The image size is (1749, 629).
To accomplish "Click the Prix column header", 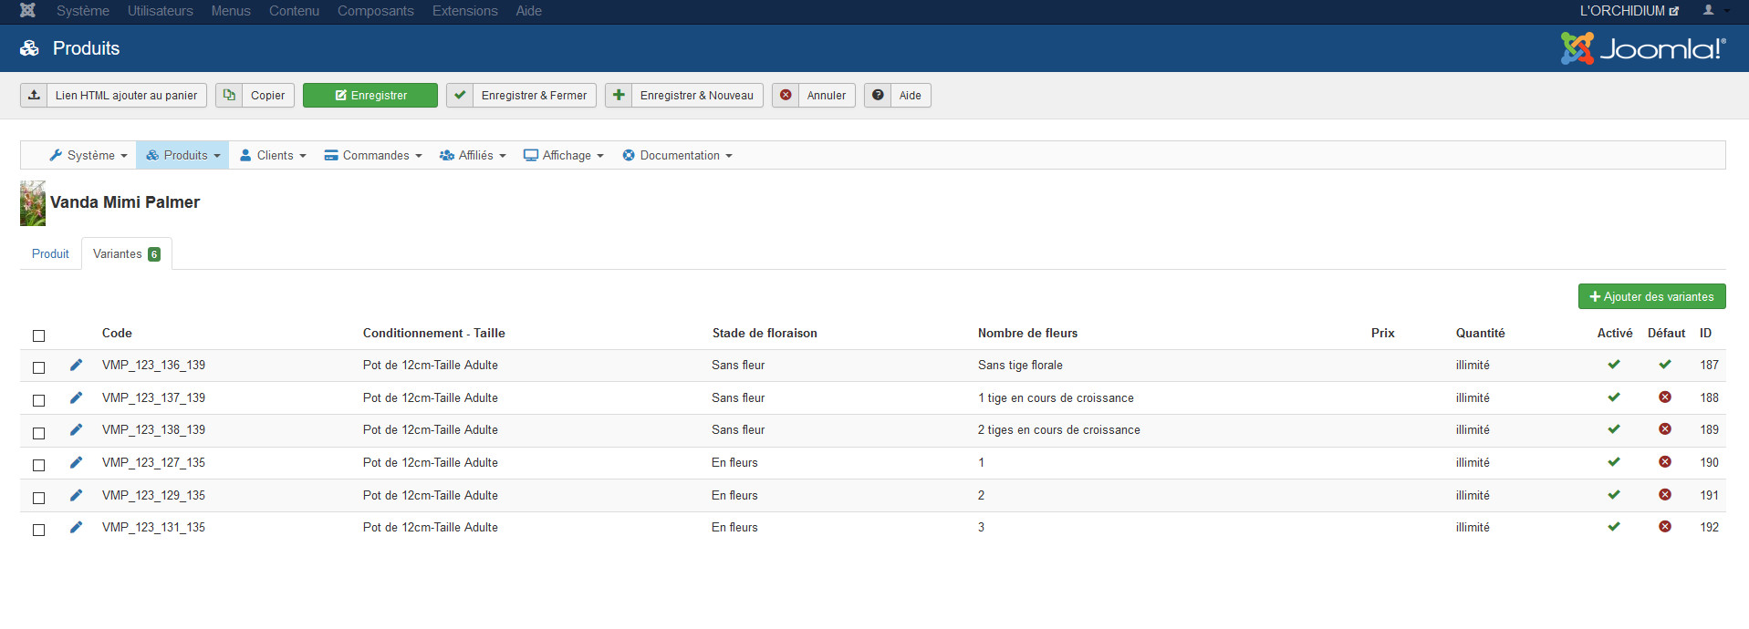I will (1382, 333).
